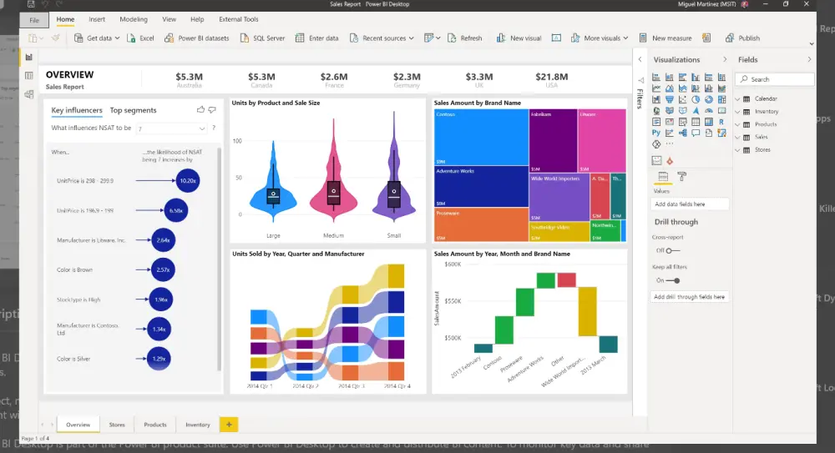Pick the funnel chart visualization
835x453 pixels.
[670, 99]
